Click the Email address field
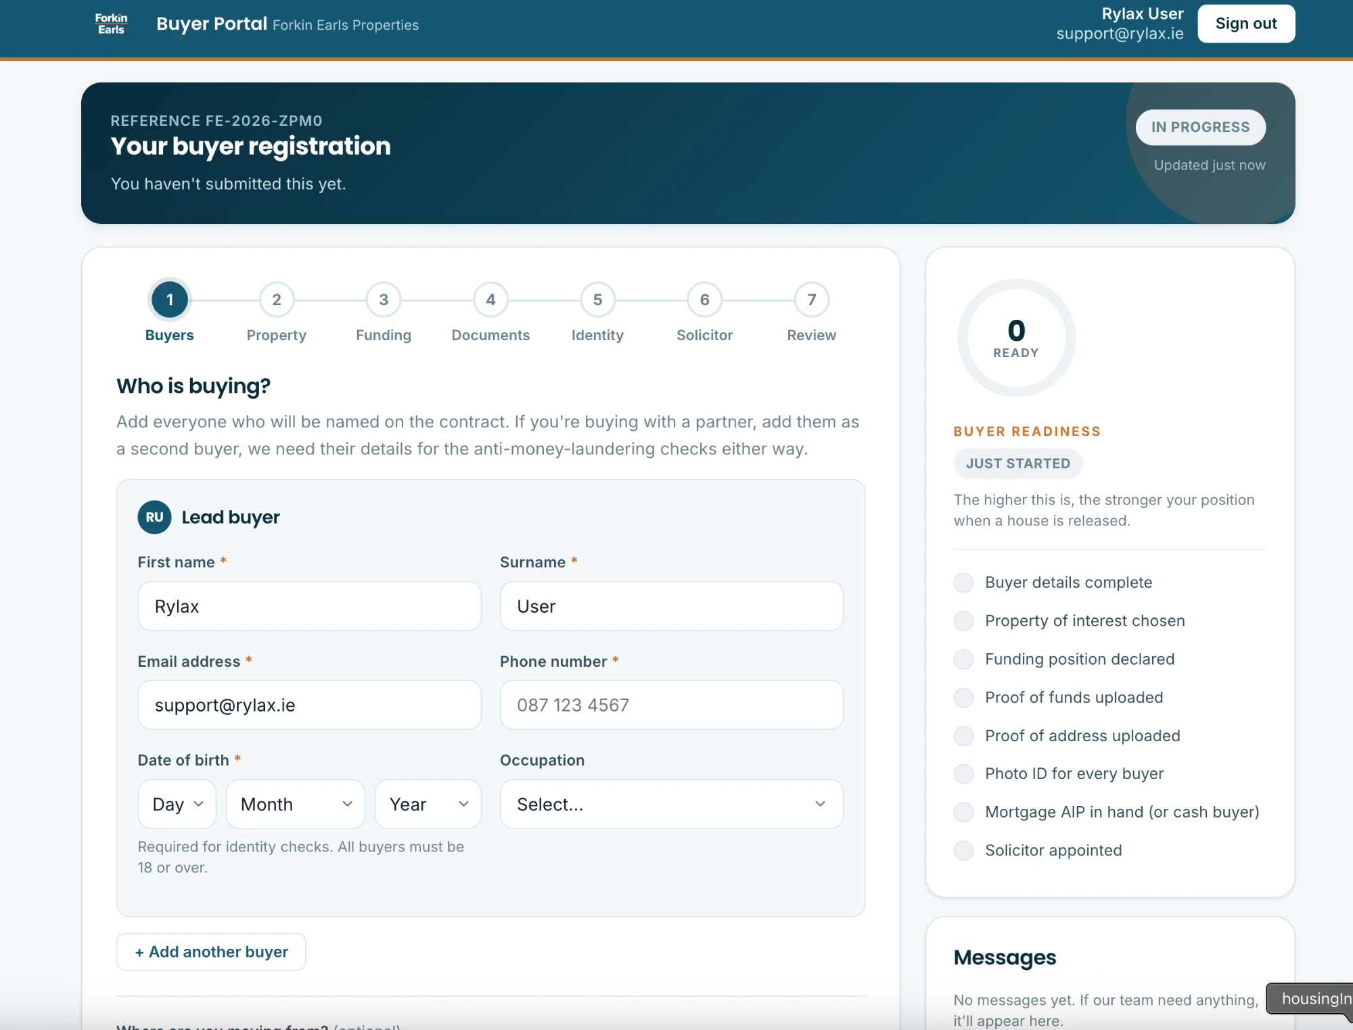This screenshot has height=1030, width=1353. click(309, 705)
